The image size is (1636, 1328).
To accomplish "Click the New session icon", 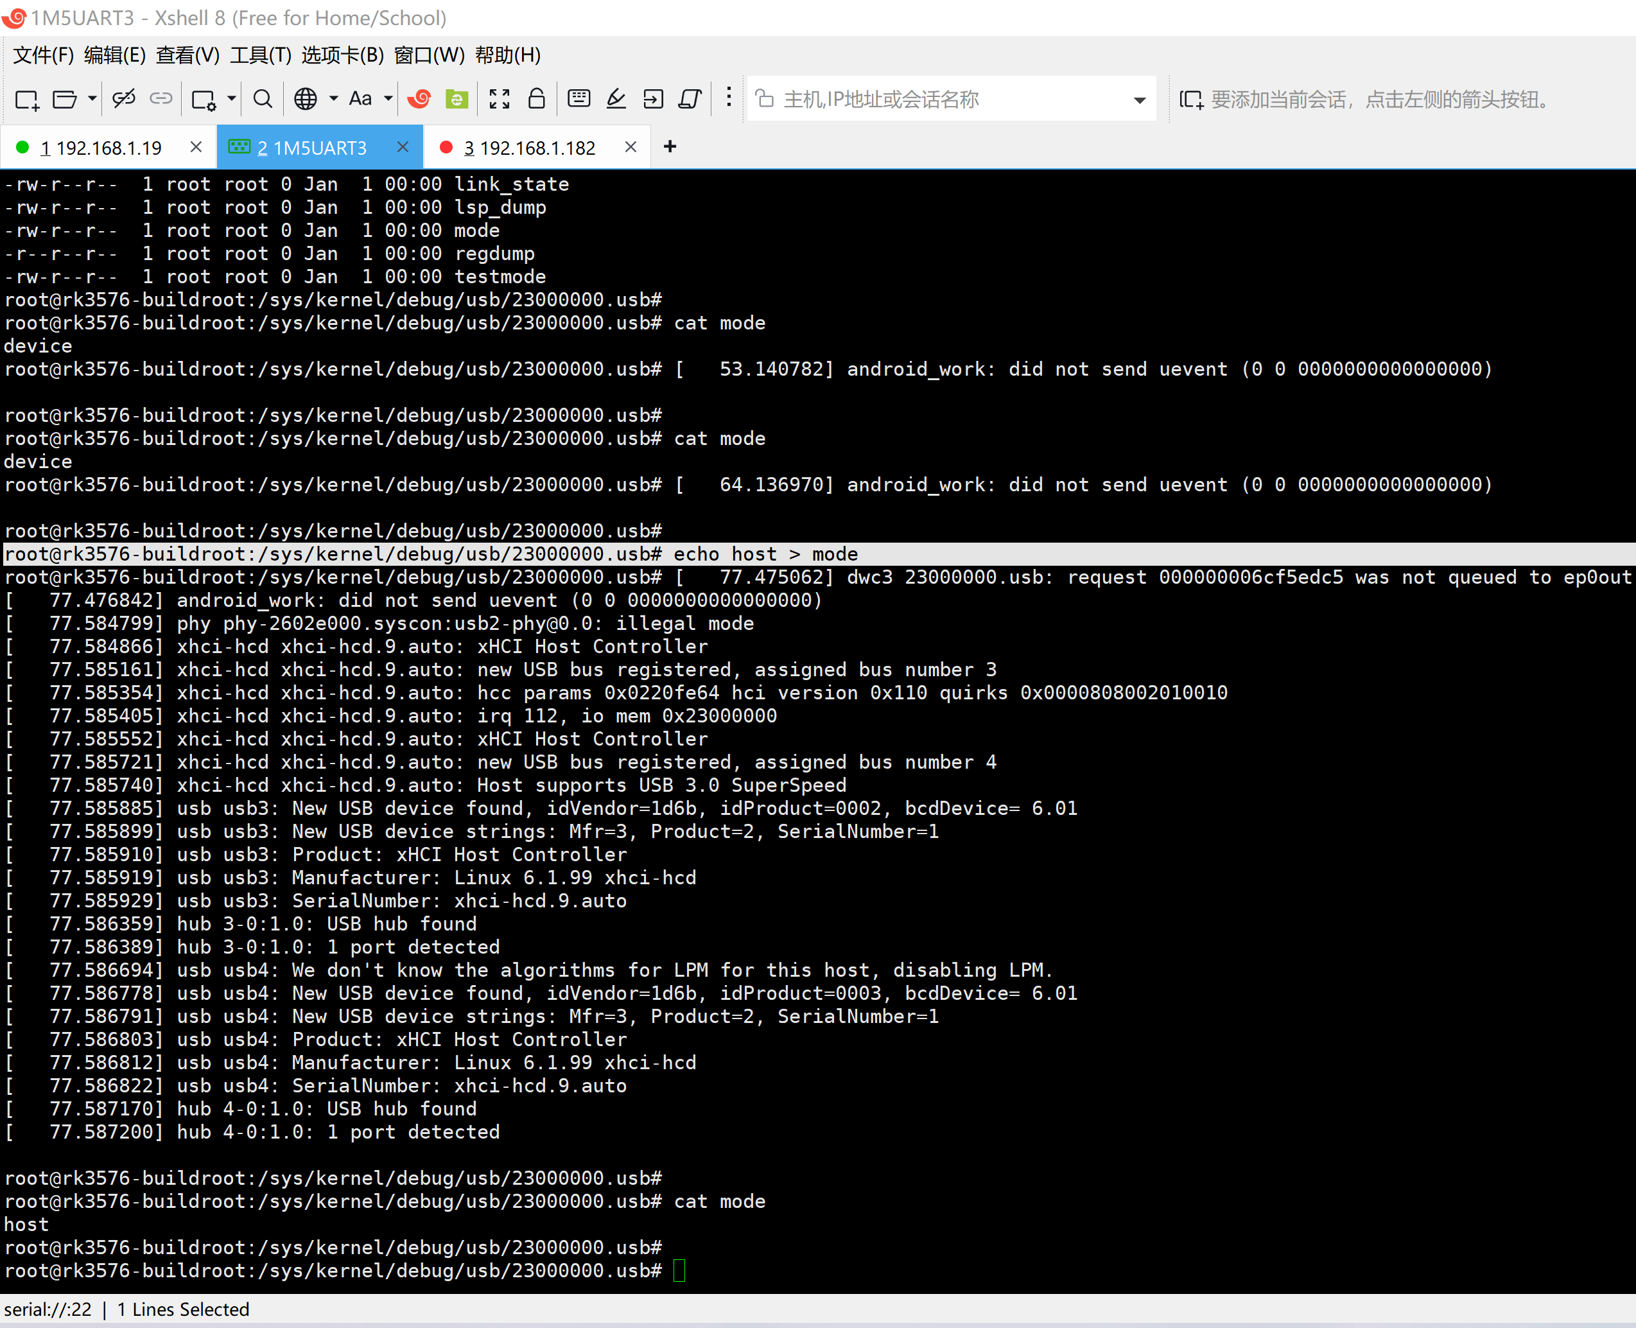I will click(x=27, y=99).
